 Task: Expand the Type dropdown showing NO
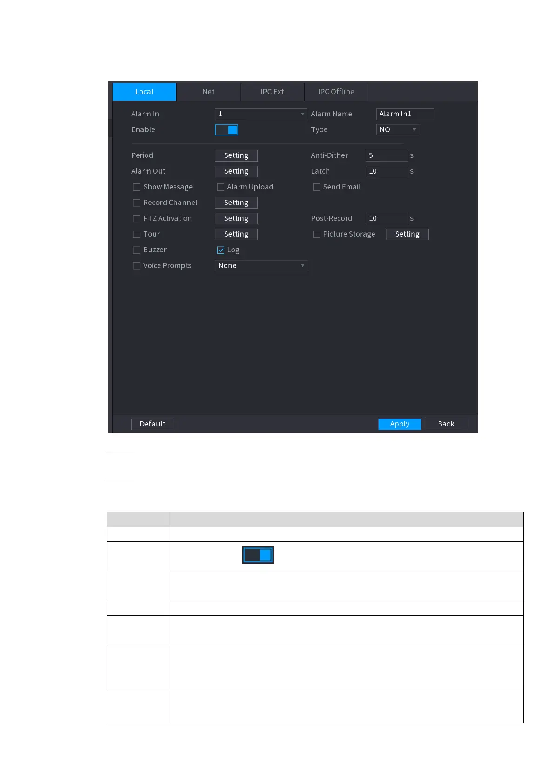pyautogui.click(x=397, y=130)
